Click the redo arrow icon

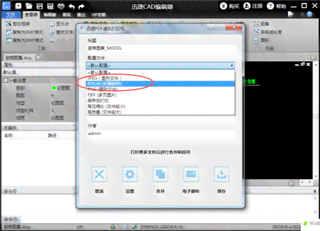[81, 6]
